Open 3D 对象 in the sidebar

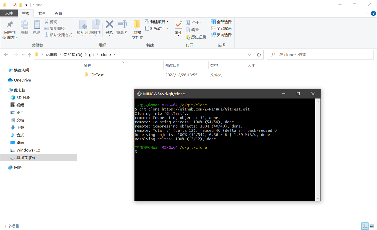pos(23,98)
